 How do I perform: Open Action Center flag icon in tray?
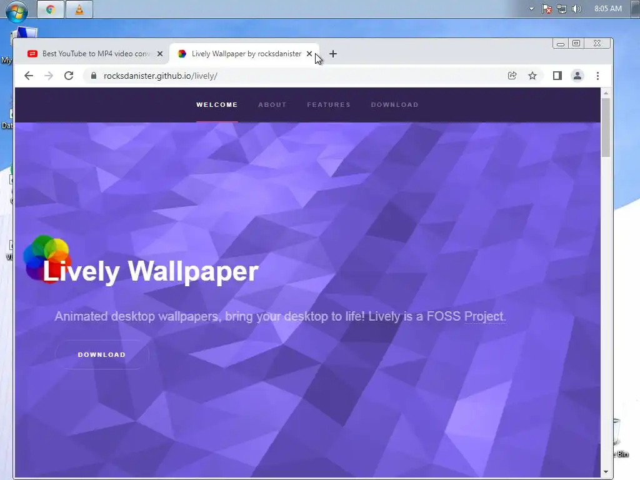(x=546, y=9)
